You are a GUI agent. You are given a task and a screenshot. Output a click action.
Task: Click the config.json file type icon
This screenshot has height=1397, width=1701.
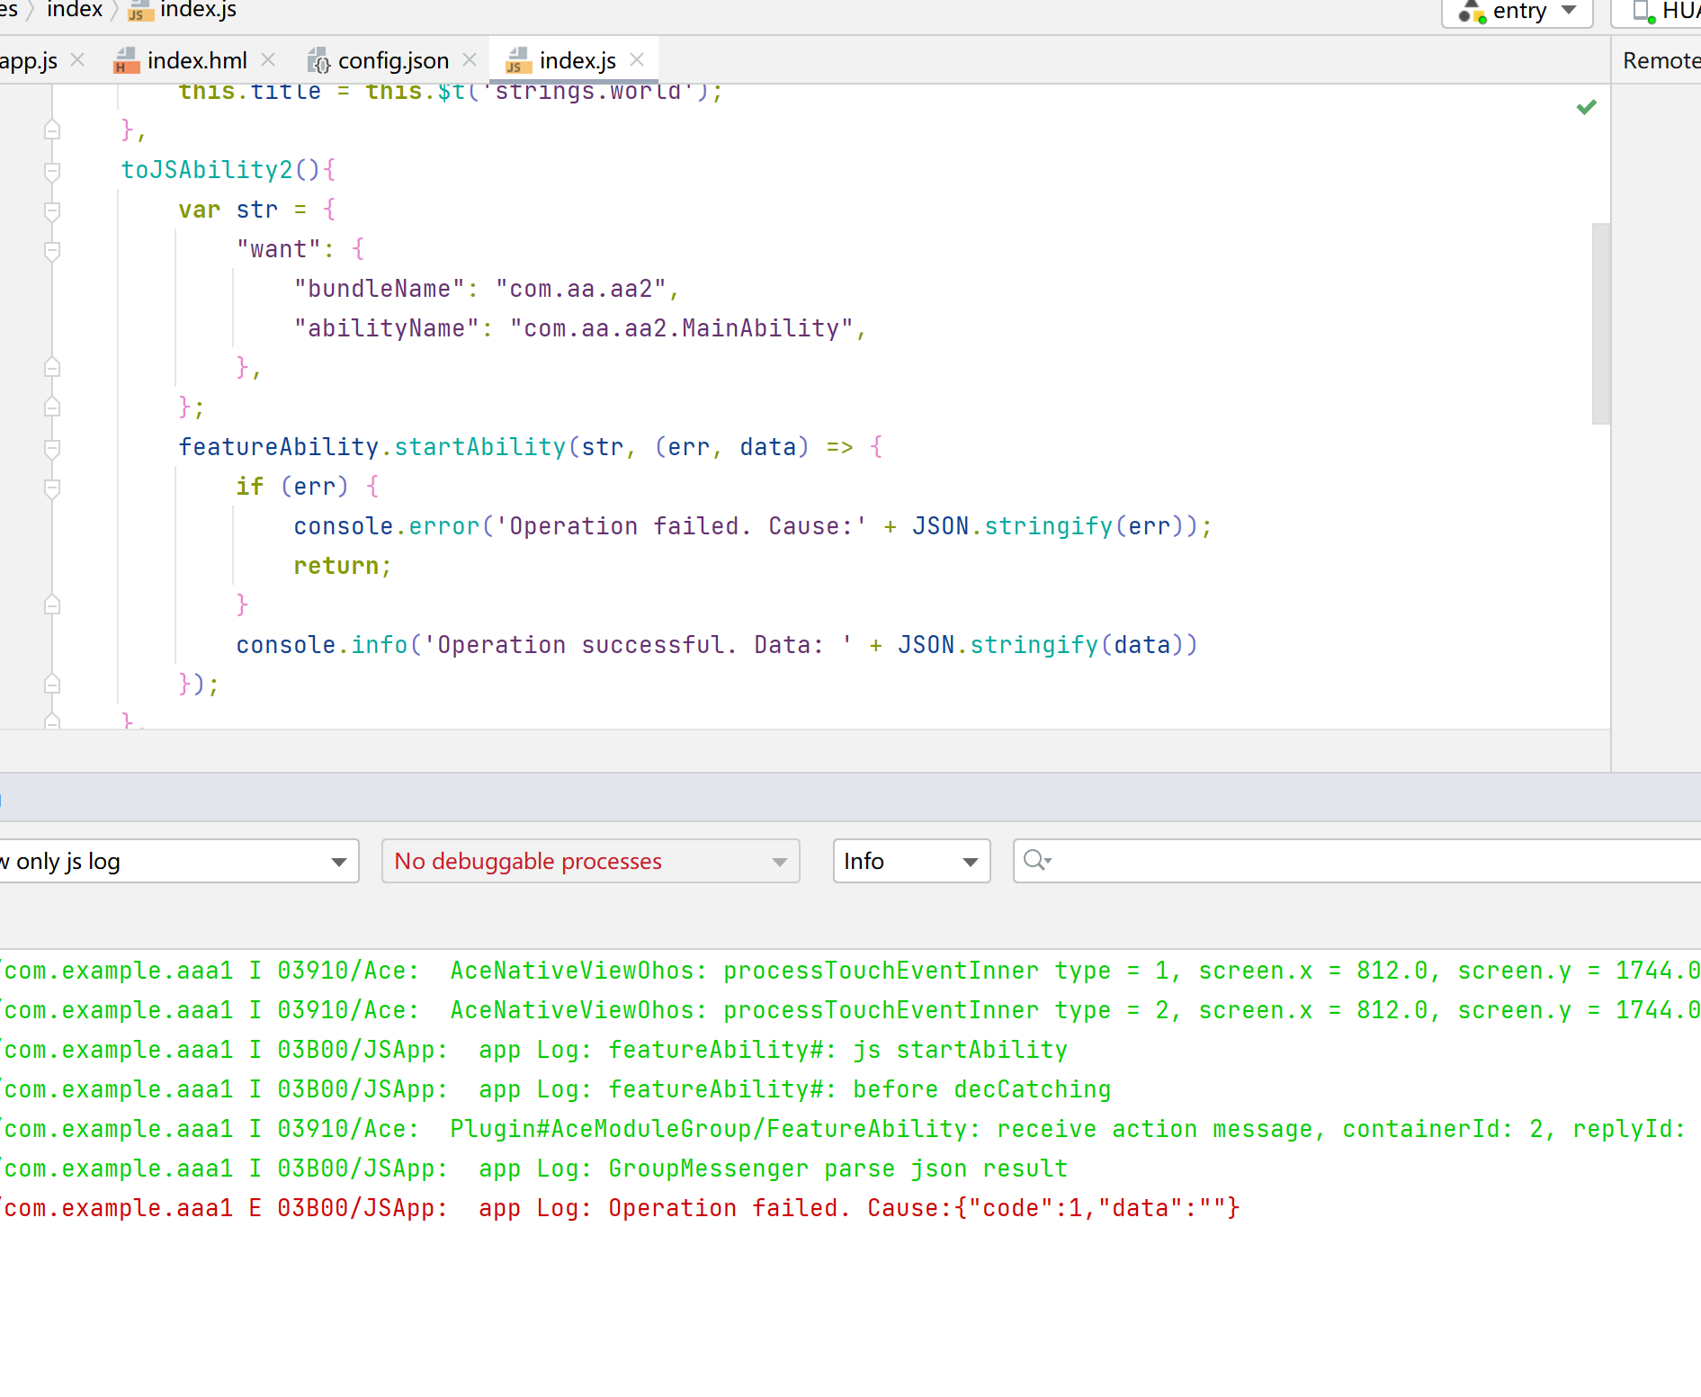coord(318,60)
